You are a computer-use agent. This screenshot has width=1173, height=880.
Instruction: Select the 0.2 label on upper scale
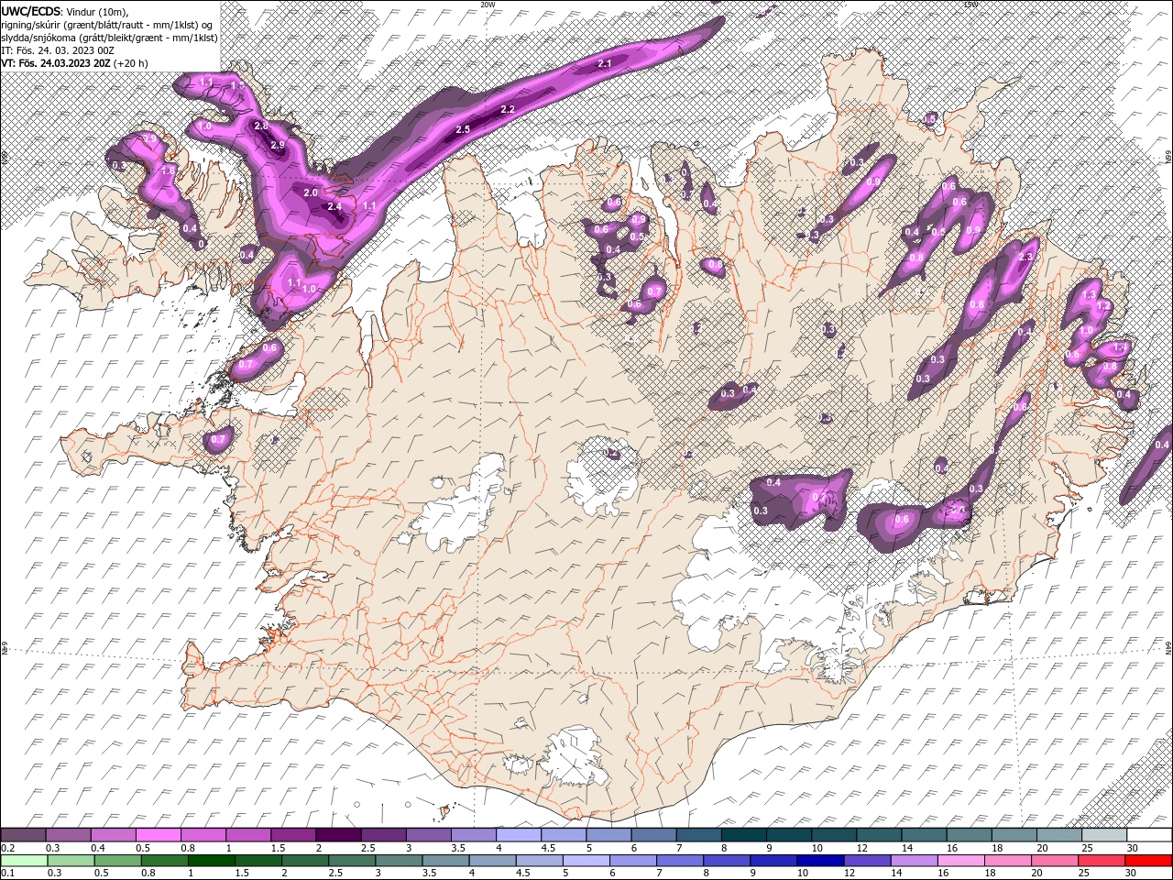tap(6, 848)
